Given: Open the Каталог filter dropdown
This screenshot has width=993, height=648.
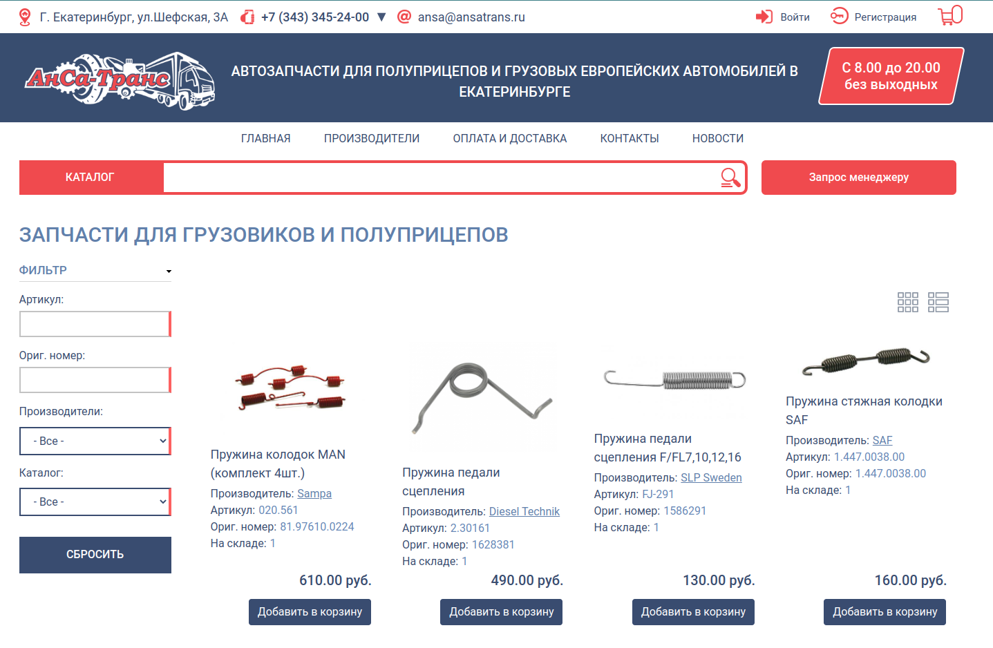Looking at the screenshot, I should tap(95, 502).
